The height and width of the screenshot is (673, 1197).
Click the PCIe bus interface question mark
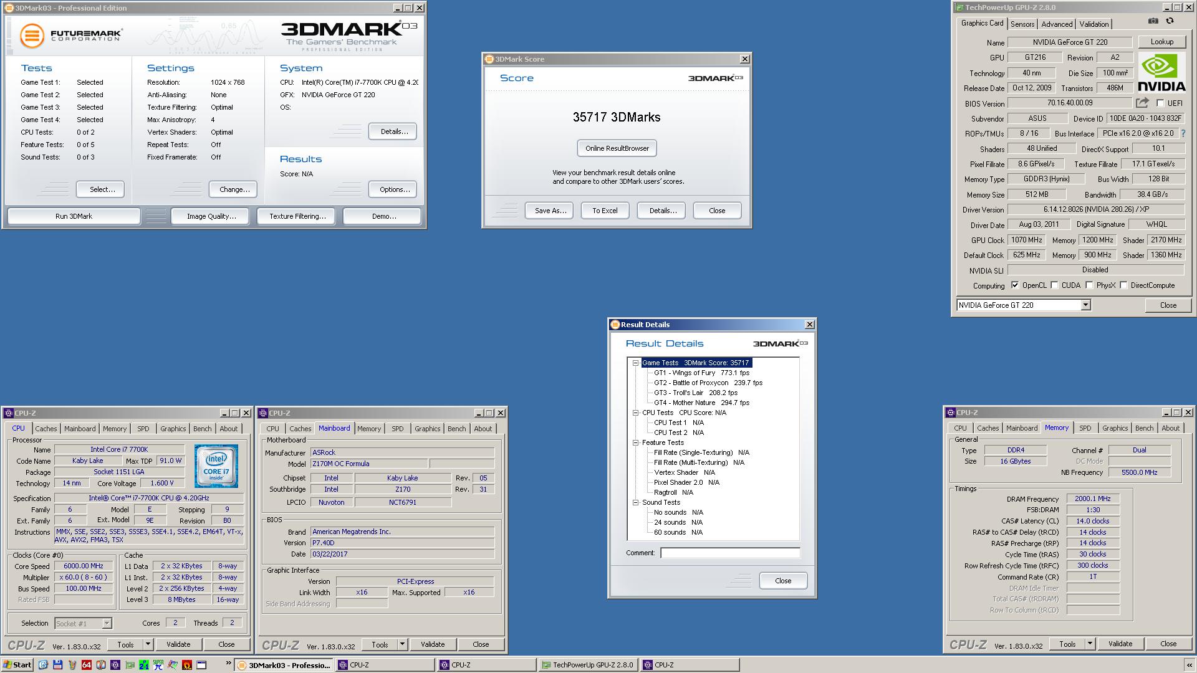[1183, 133]
